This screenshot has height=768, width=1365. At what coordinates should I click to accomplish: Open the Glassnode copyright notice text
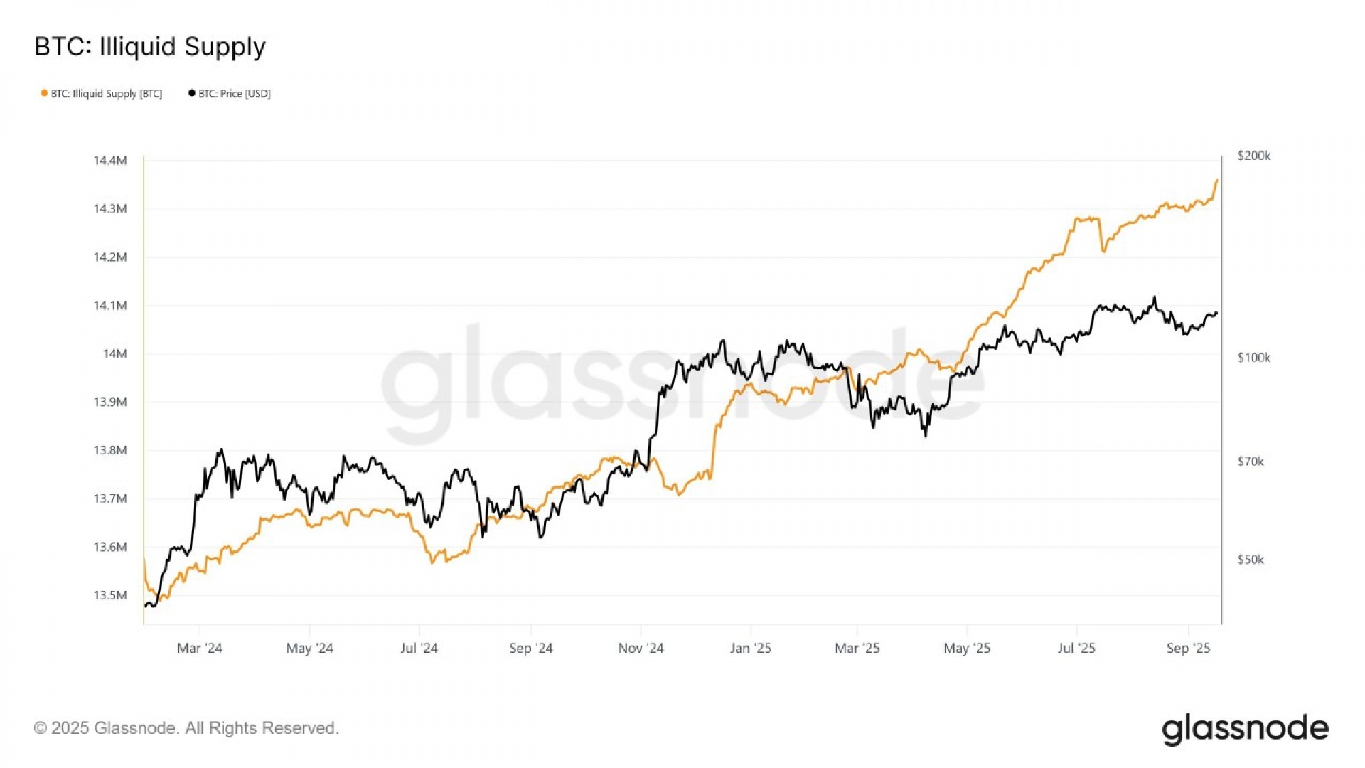pyautogui.click(x=186, y=728)
